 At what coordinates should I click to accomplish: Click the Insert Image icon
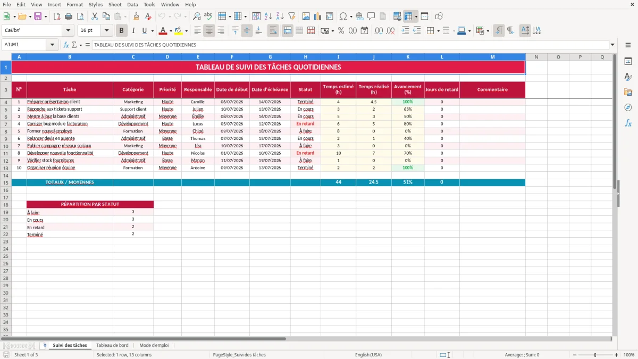pos(306,16)
